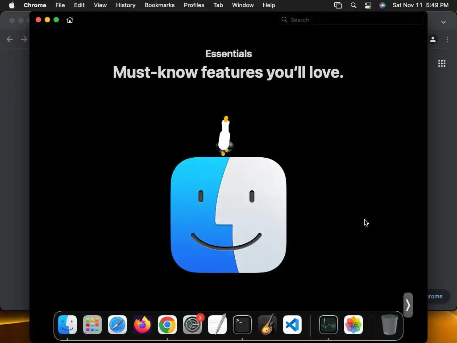Open the Edit menu

coord(79,5)
